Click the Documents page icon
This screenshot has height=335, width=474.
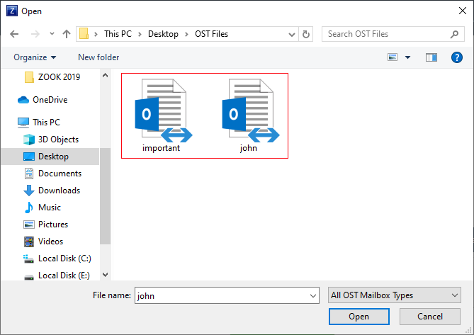click(29, 174)
